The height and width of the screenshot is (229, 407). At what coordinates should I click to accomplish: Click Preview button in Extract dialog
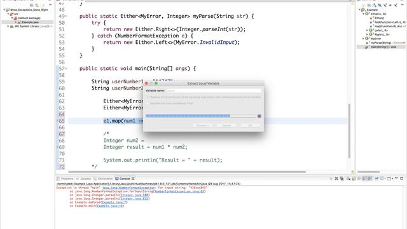(203, 125)
